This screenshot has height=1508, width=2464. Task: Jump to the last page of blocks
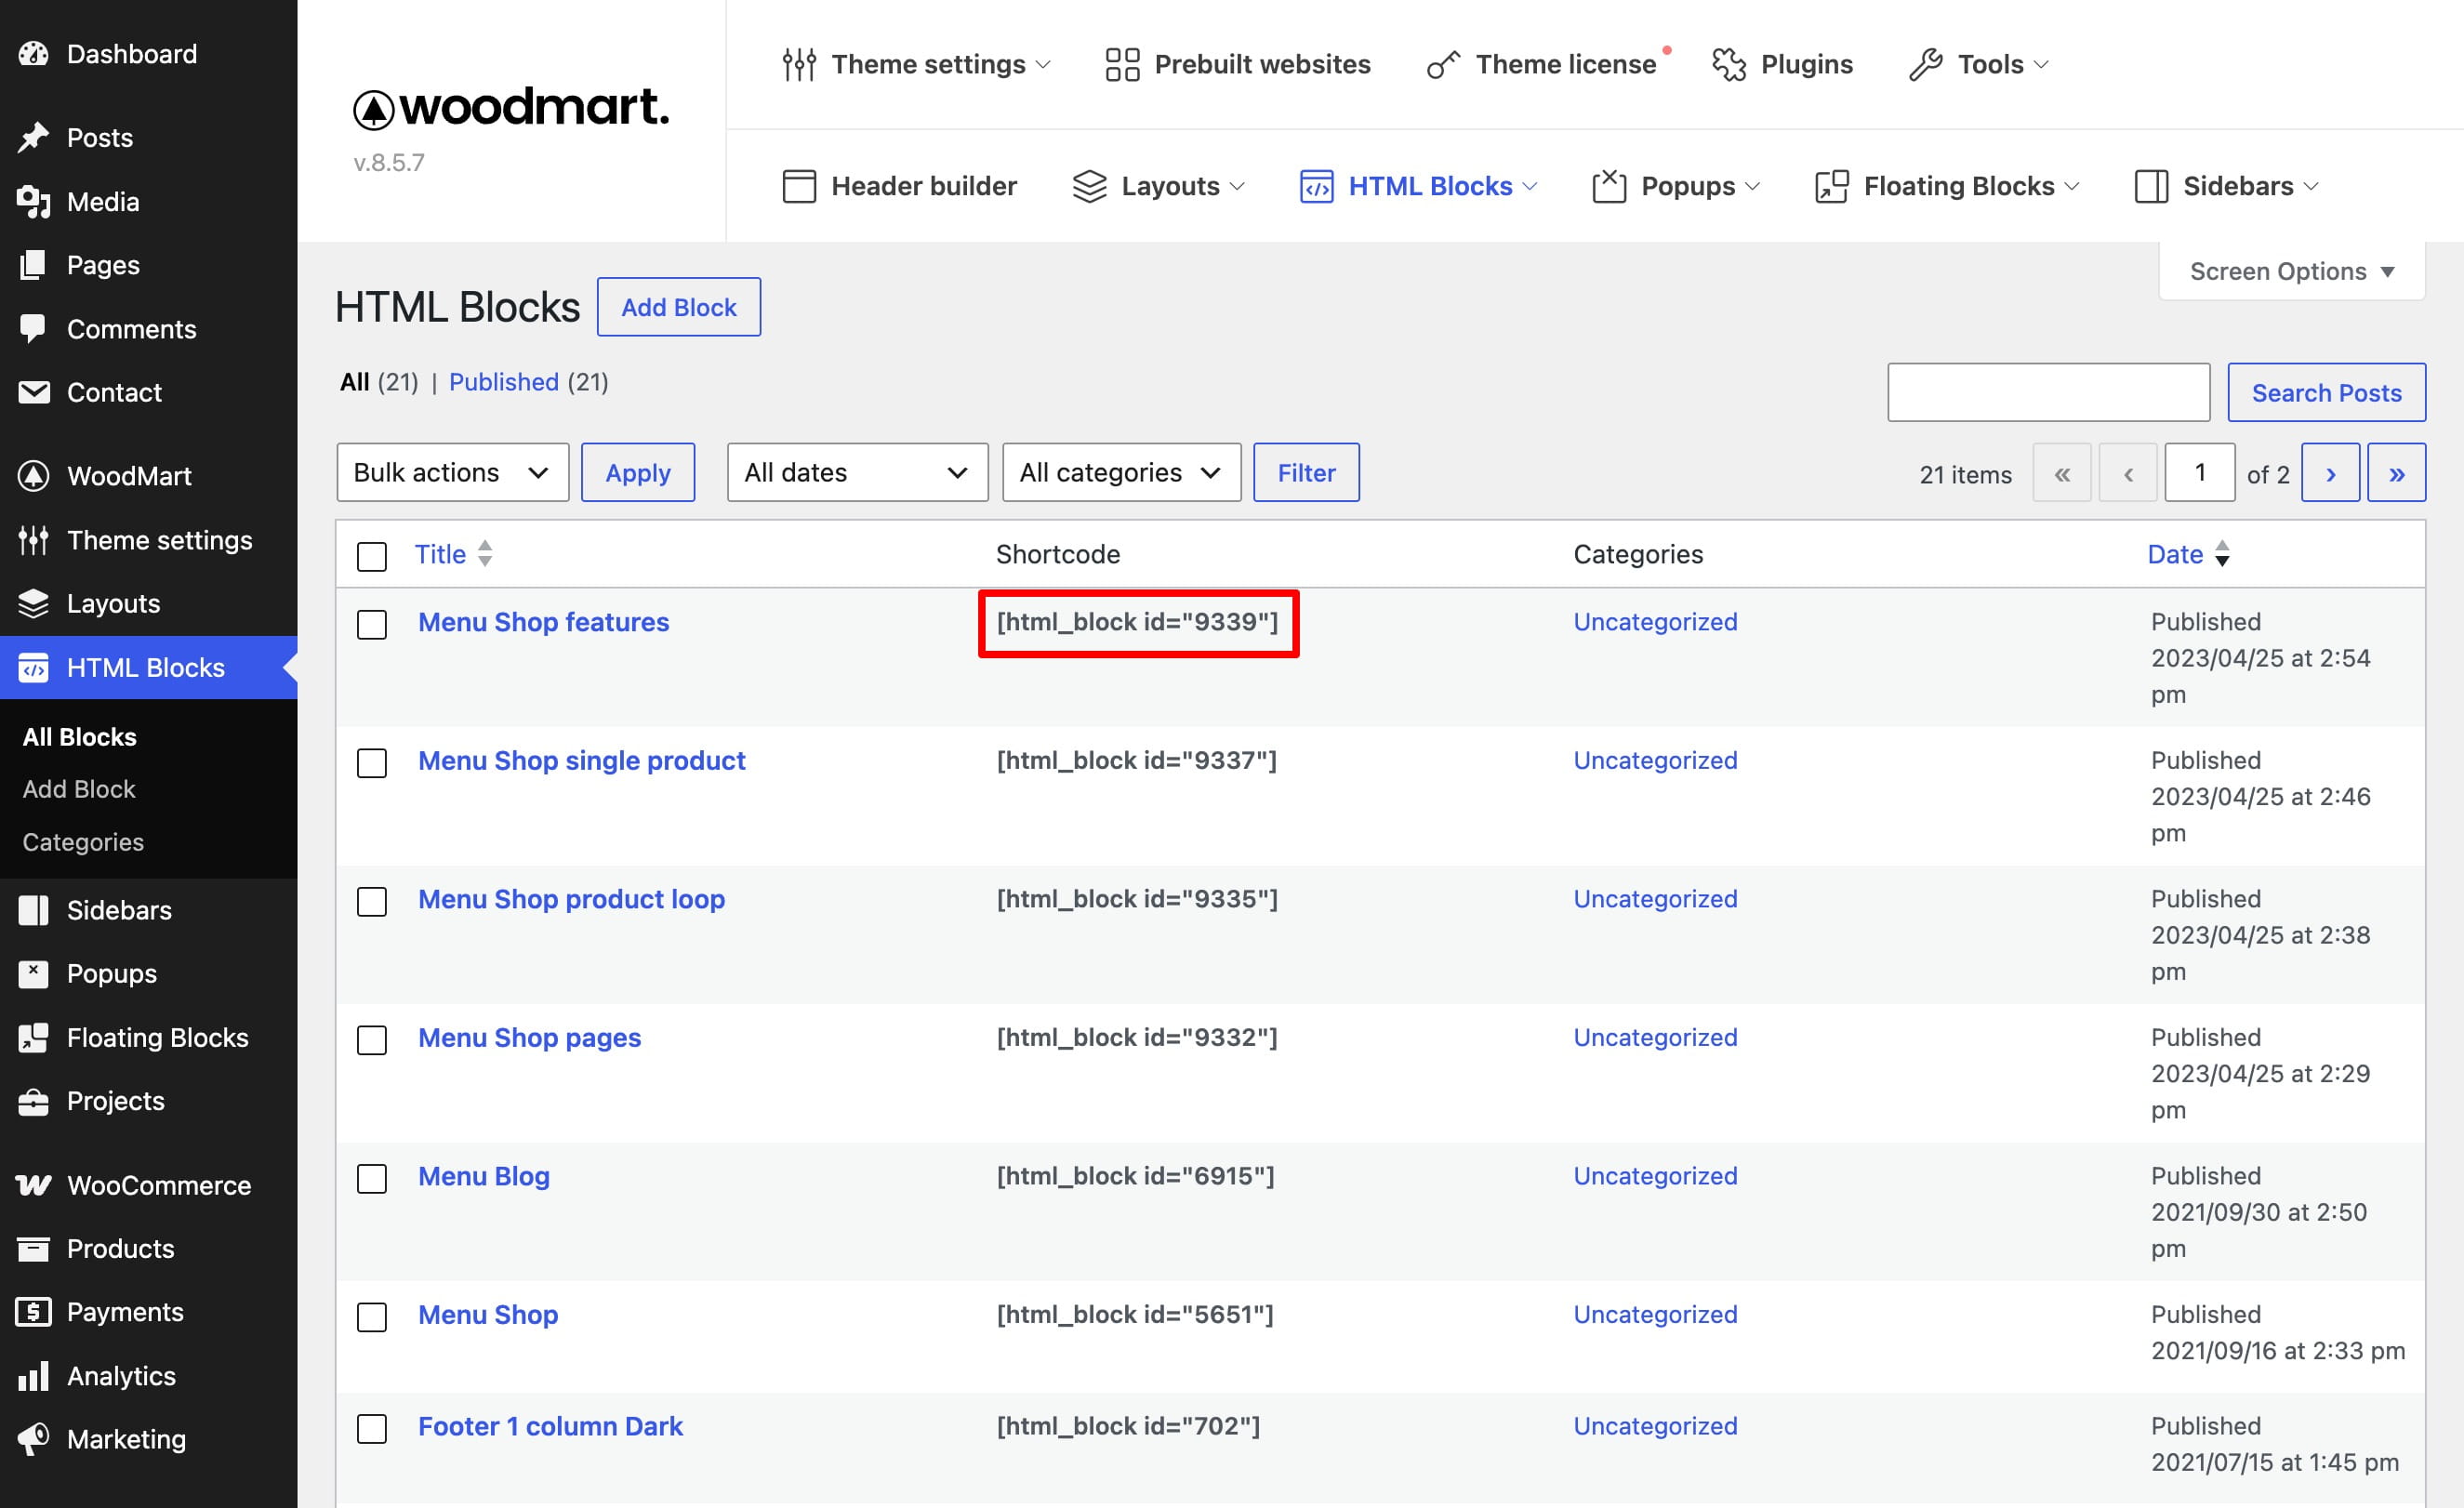click(x=2396, y=472)
